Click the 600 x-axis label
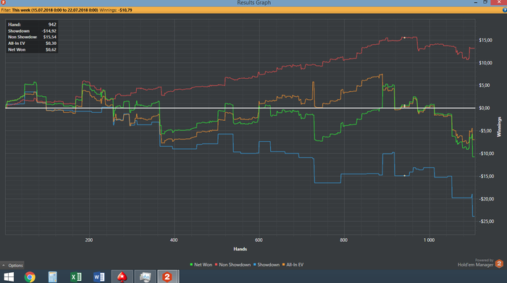Viewport: 507px width, 283px height. click(259, 240)
